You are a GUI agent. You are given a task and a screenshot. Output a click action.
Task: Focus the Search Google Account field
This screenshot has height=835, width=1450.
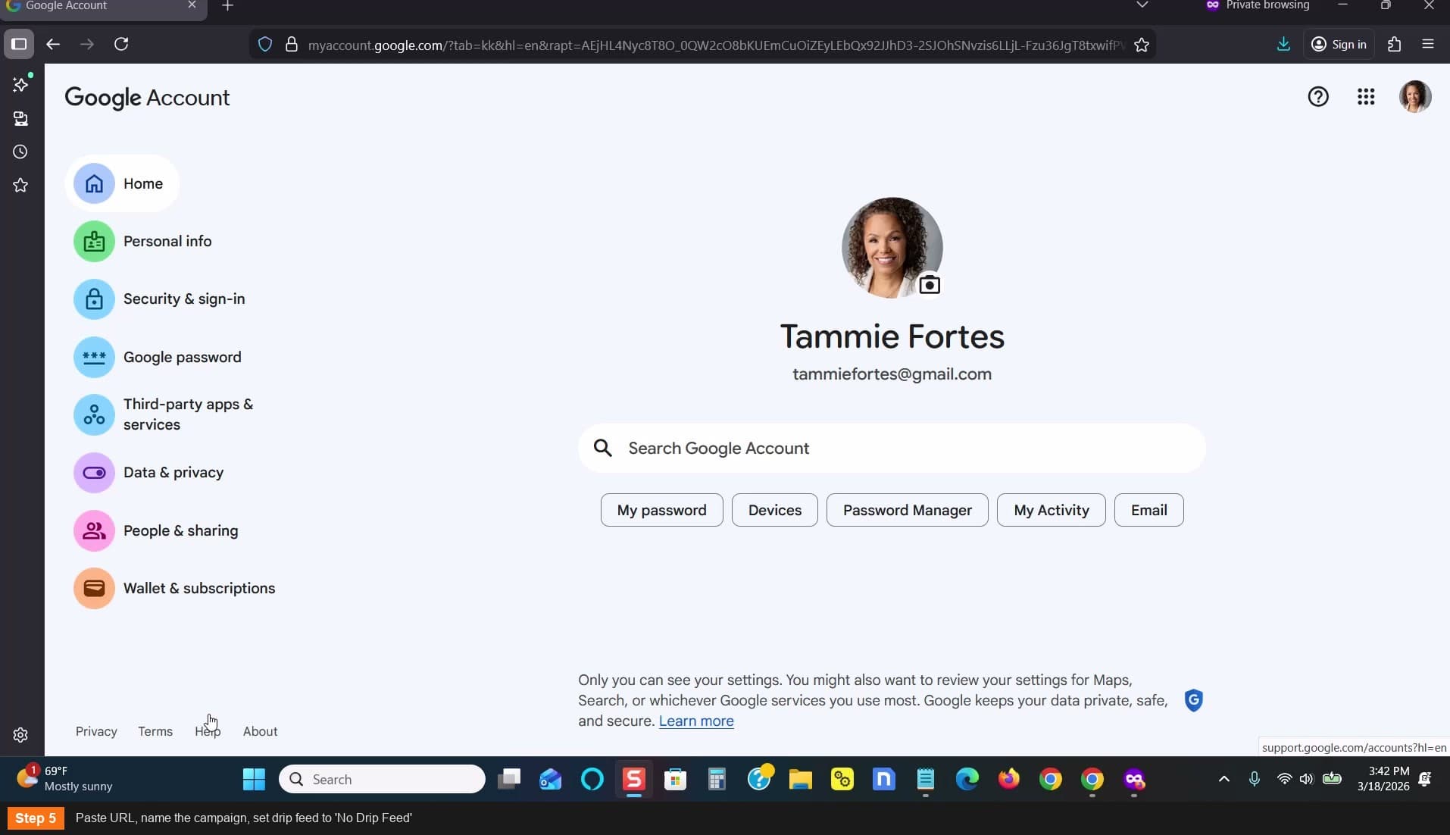[892, 448]
